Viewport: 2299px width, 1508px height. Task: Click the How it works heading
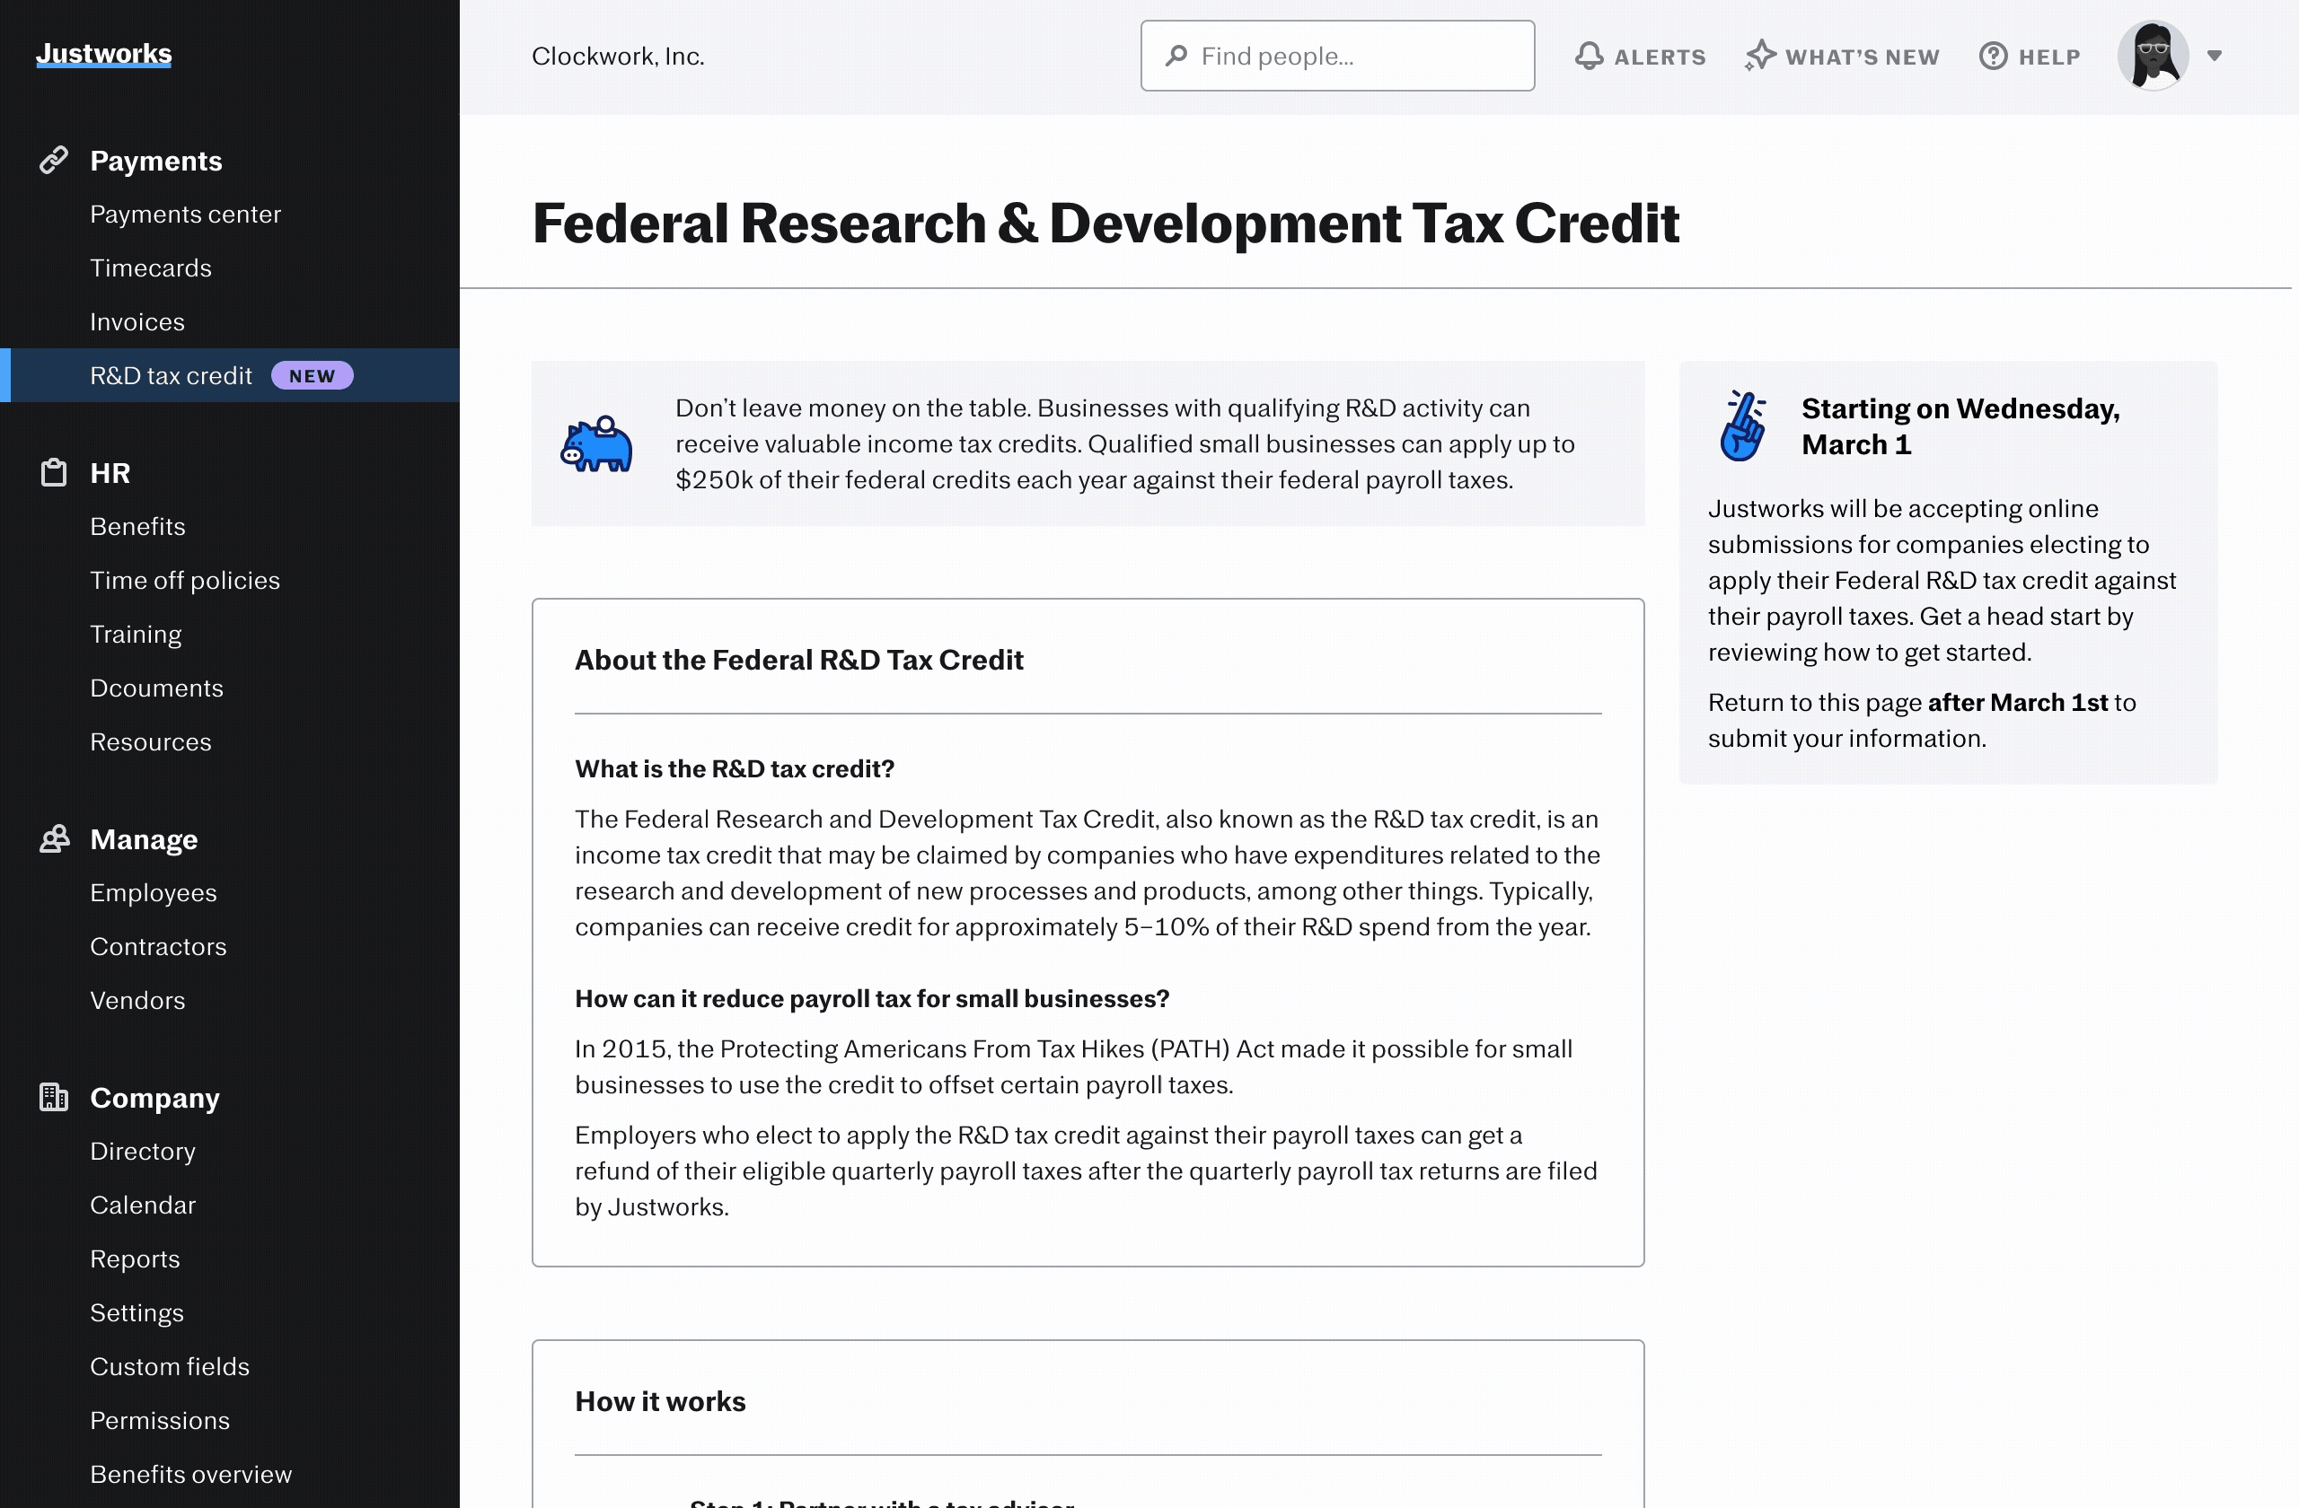pos(661,1402)
